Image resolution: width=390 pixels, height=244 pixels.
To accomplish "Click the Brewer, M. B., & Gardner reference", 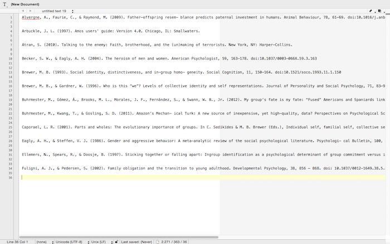I will click(x=203, y=86).
